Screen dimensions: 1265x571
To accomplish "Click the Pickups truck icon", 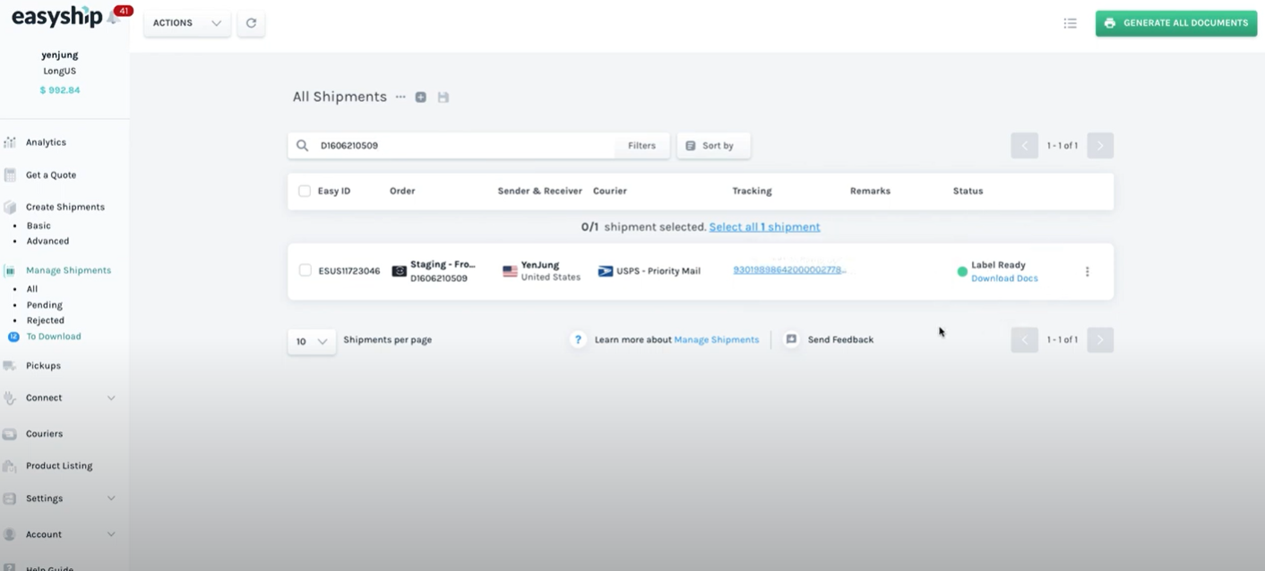I will (x=10, y=365).
